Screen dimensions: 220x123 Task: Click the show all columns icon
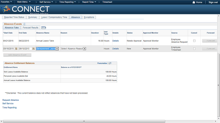(44, 28)
